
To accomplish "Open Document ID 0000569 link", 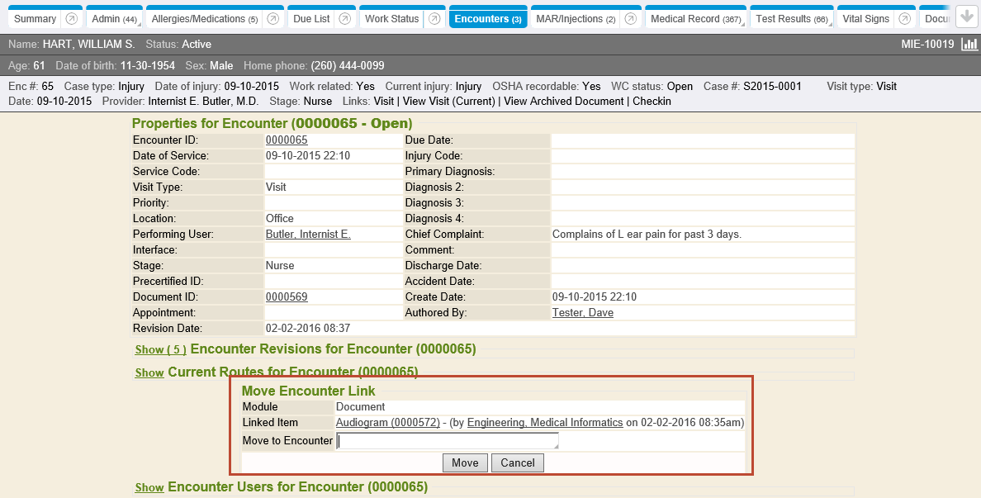I will [x=287, y=297].
